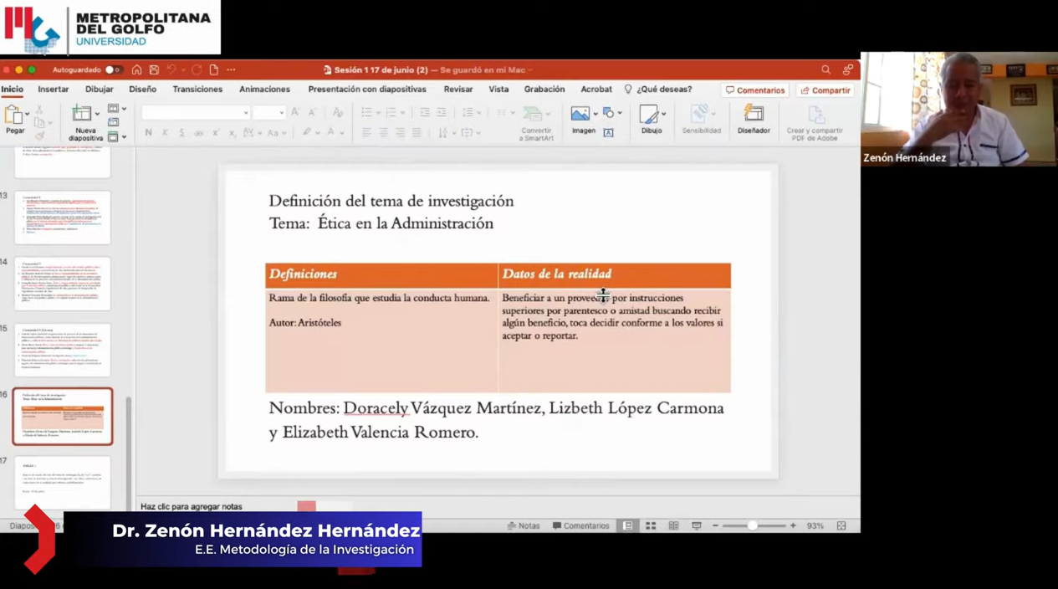Click the increase indent icon
Image resolution: width=1058 pixels, height=589 pixels.
click(x=441, y=112)
